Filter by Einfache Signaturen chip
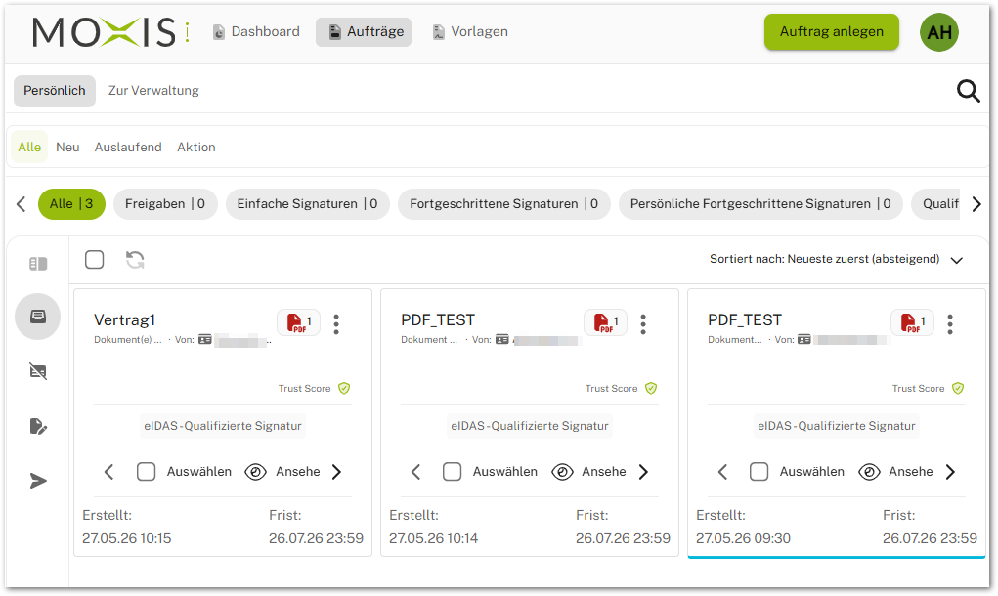Viewport: 998px width, 596px height. point(308,204)
